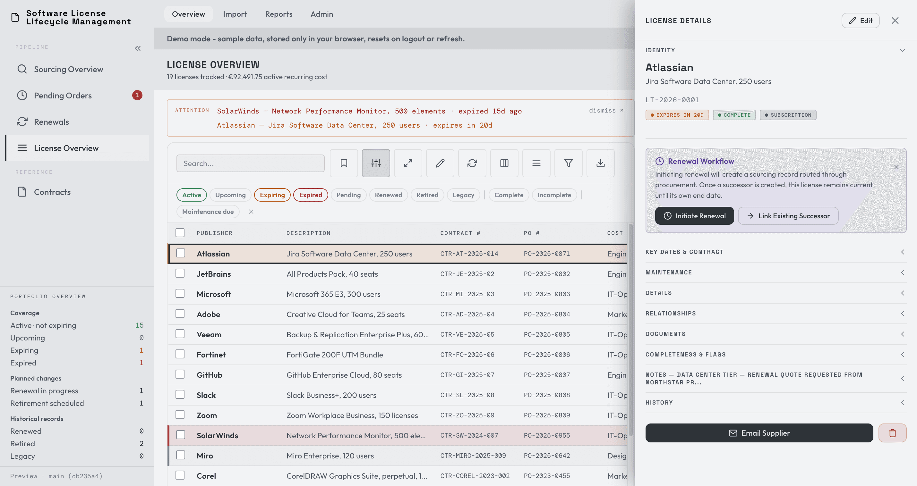Toggle the select-all header checkbox
This screenshot has height=486, width=917.
click(180, 233)
